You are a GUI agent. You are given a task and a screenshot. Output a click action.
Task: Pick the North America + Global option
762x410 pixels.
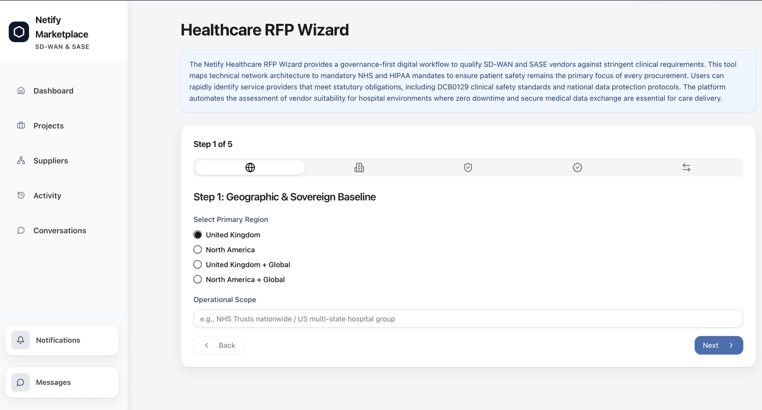(197, 279)
